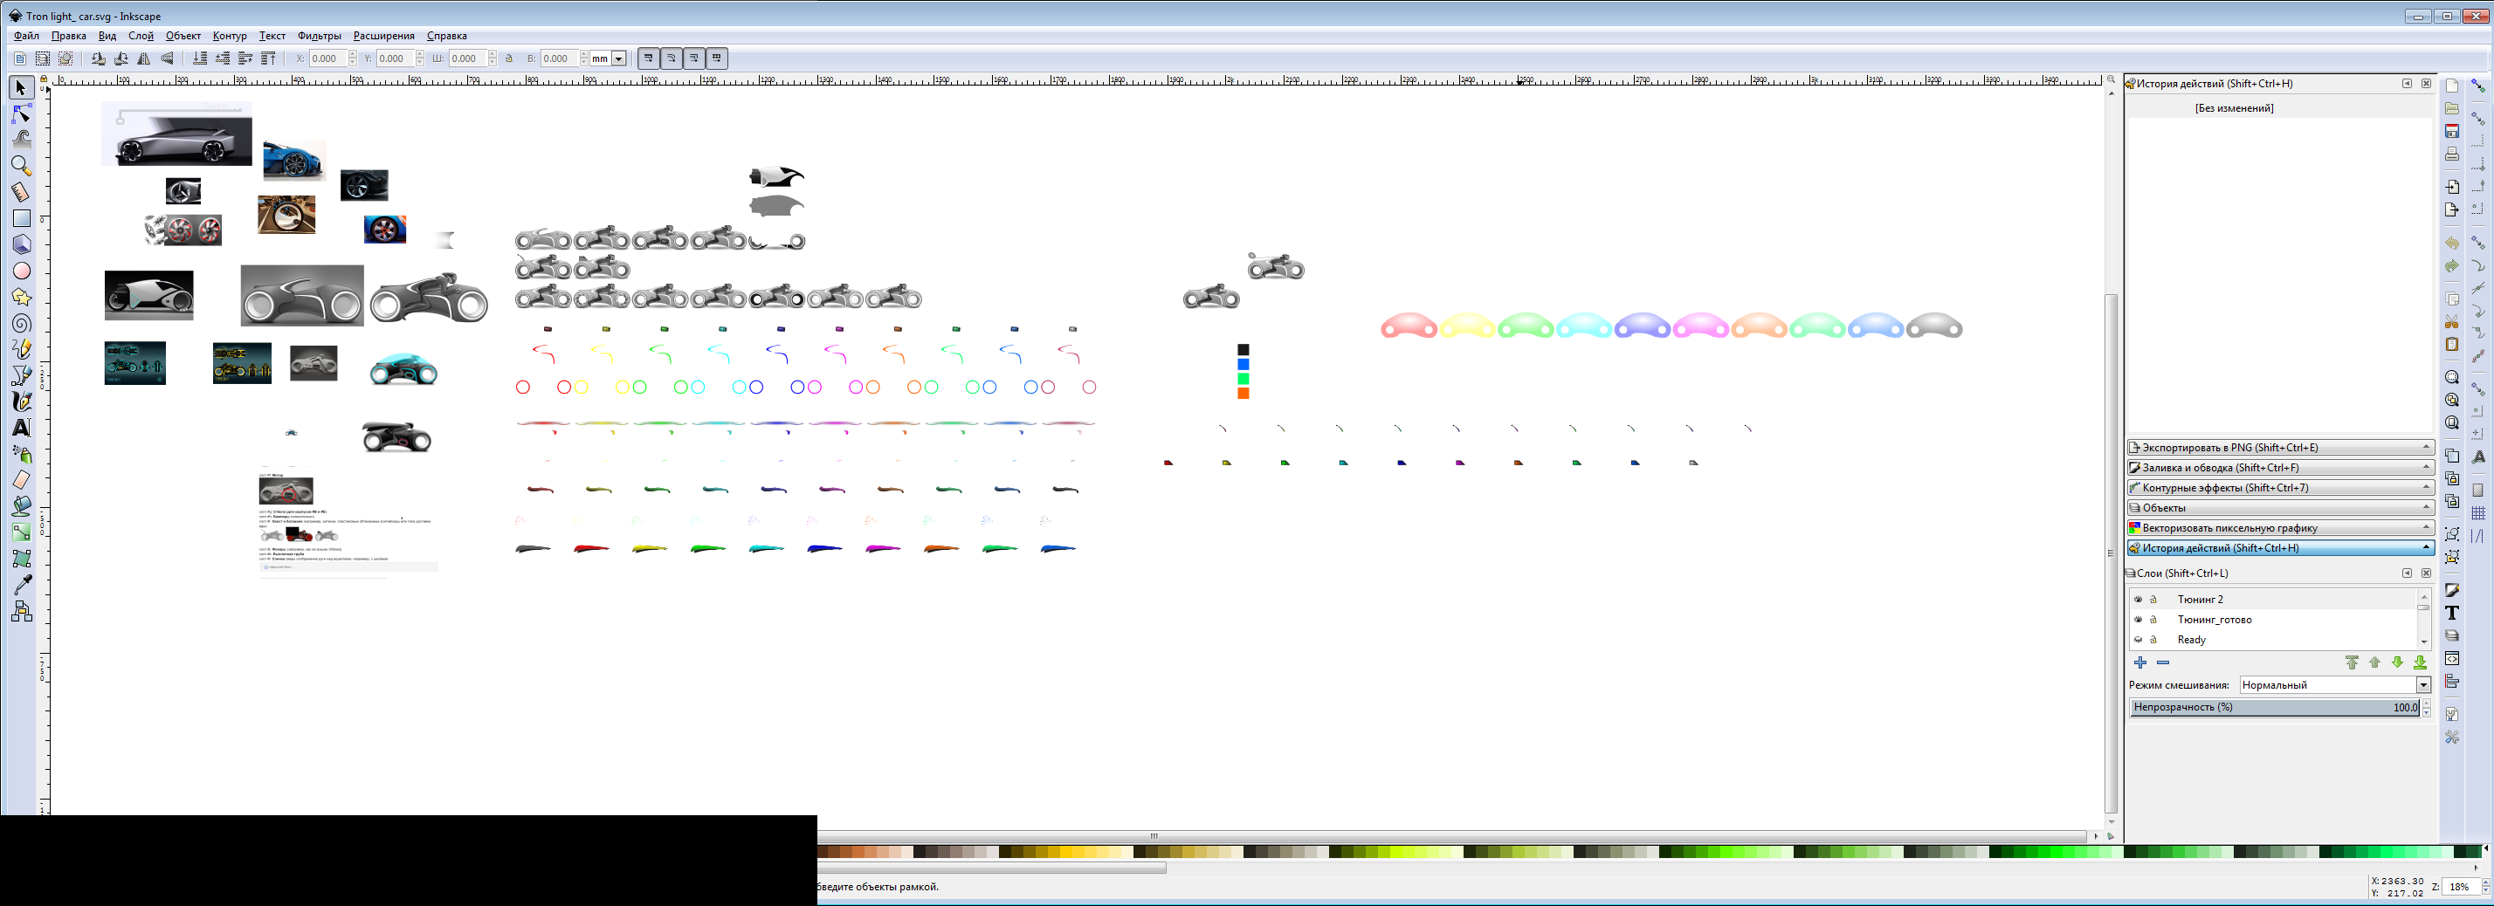2494x906 pixels.
Task: Select the Color dropper tool
Action: [21, 585]
